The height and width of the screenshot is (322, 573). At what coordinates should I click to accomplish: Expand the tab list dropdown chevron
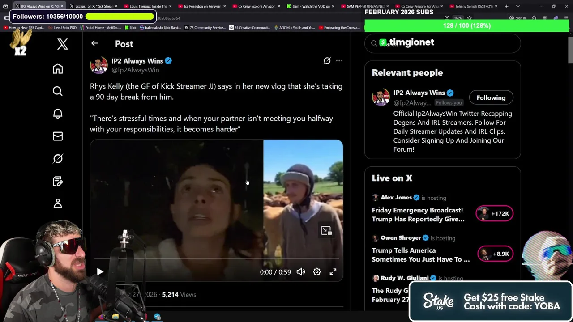[x=518, y=6]
